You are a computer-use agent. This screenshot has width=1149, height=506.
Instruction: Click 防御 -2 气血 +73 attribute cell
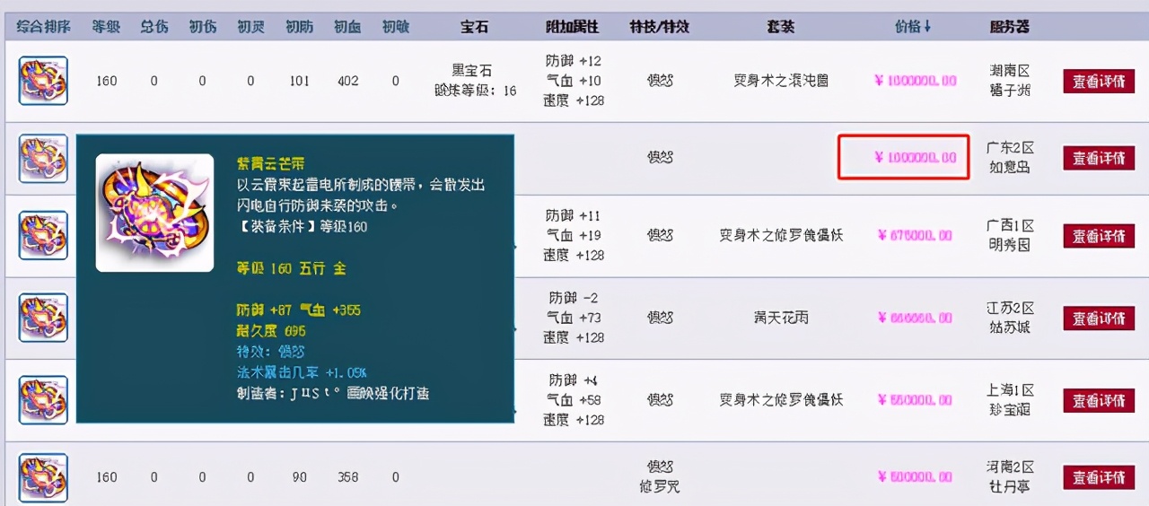coord(573,318)
